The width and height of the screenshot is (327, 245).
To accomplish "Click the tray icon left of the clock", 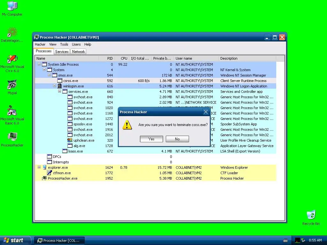I will click(303, 240).
